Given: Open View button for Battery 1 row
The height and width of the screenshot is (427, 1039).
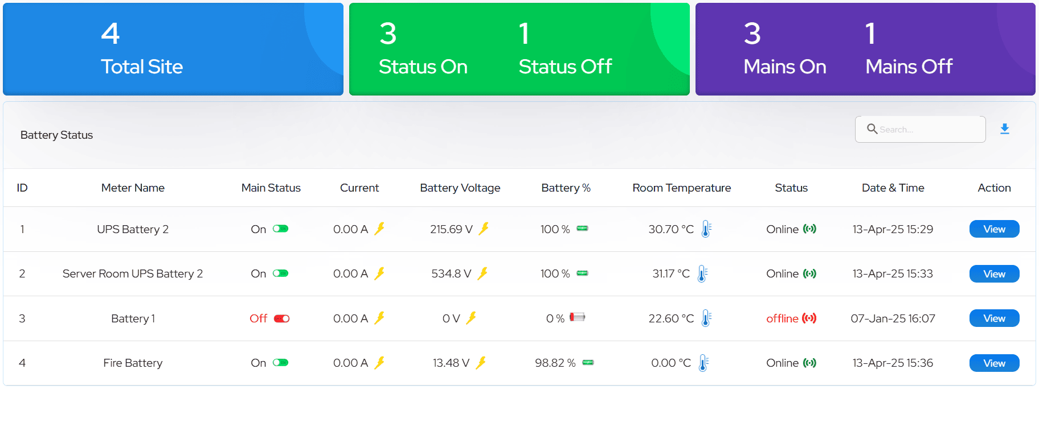Looking at the screenshot, I should pyautogui.click(x=995, y=318).
